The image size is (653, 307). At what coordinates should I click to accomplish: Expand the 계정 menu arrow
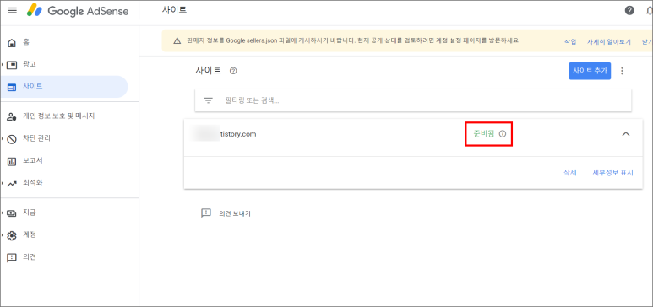(3, 235)
